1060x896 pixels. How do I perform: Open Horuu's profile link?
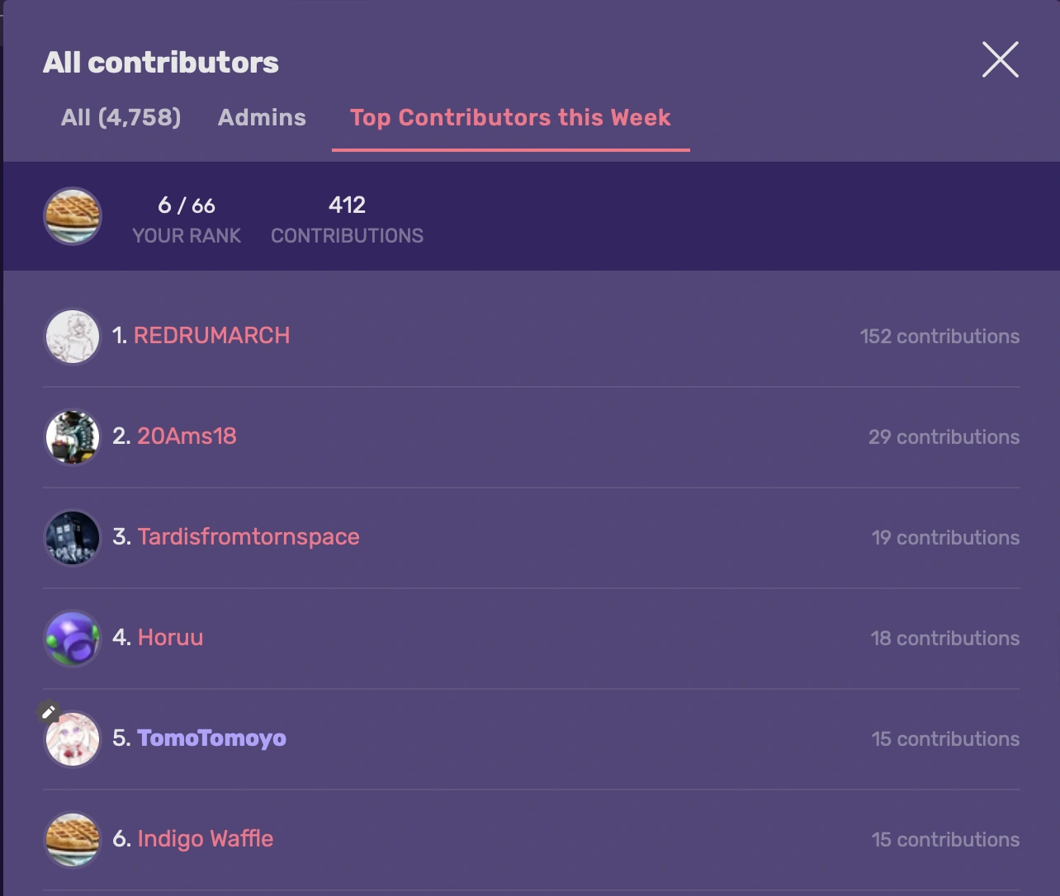(x=171, y=638)
